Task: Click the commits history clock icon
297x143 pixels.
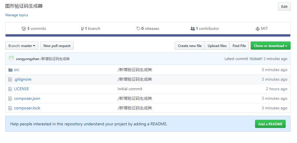Action: coord(24,29)
